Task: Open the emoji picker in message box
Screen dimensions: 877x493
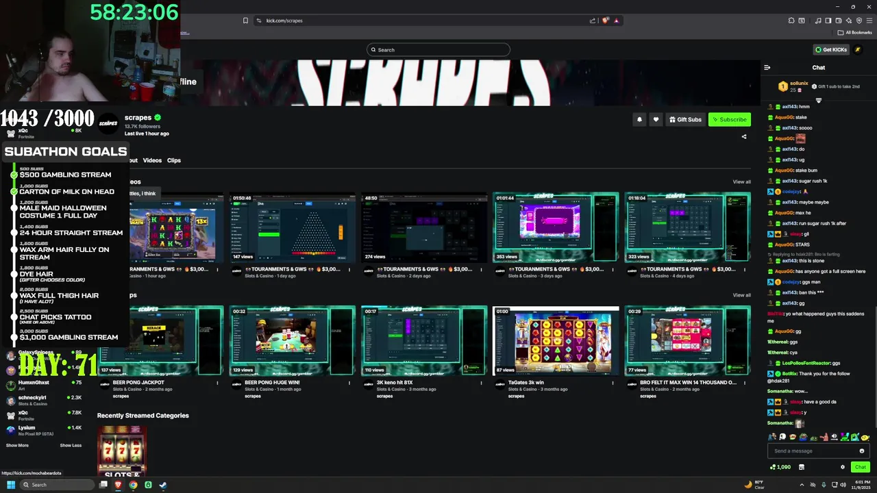Action: point(861,451)
